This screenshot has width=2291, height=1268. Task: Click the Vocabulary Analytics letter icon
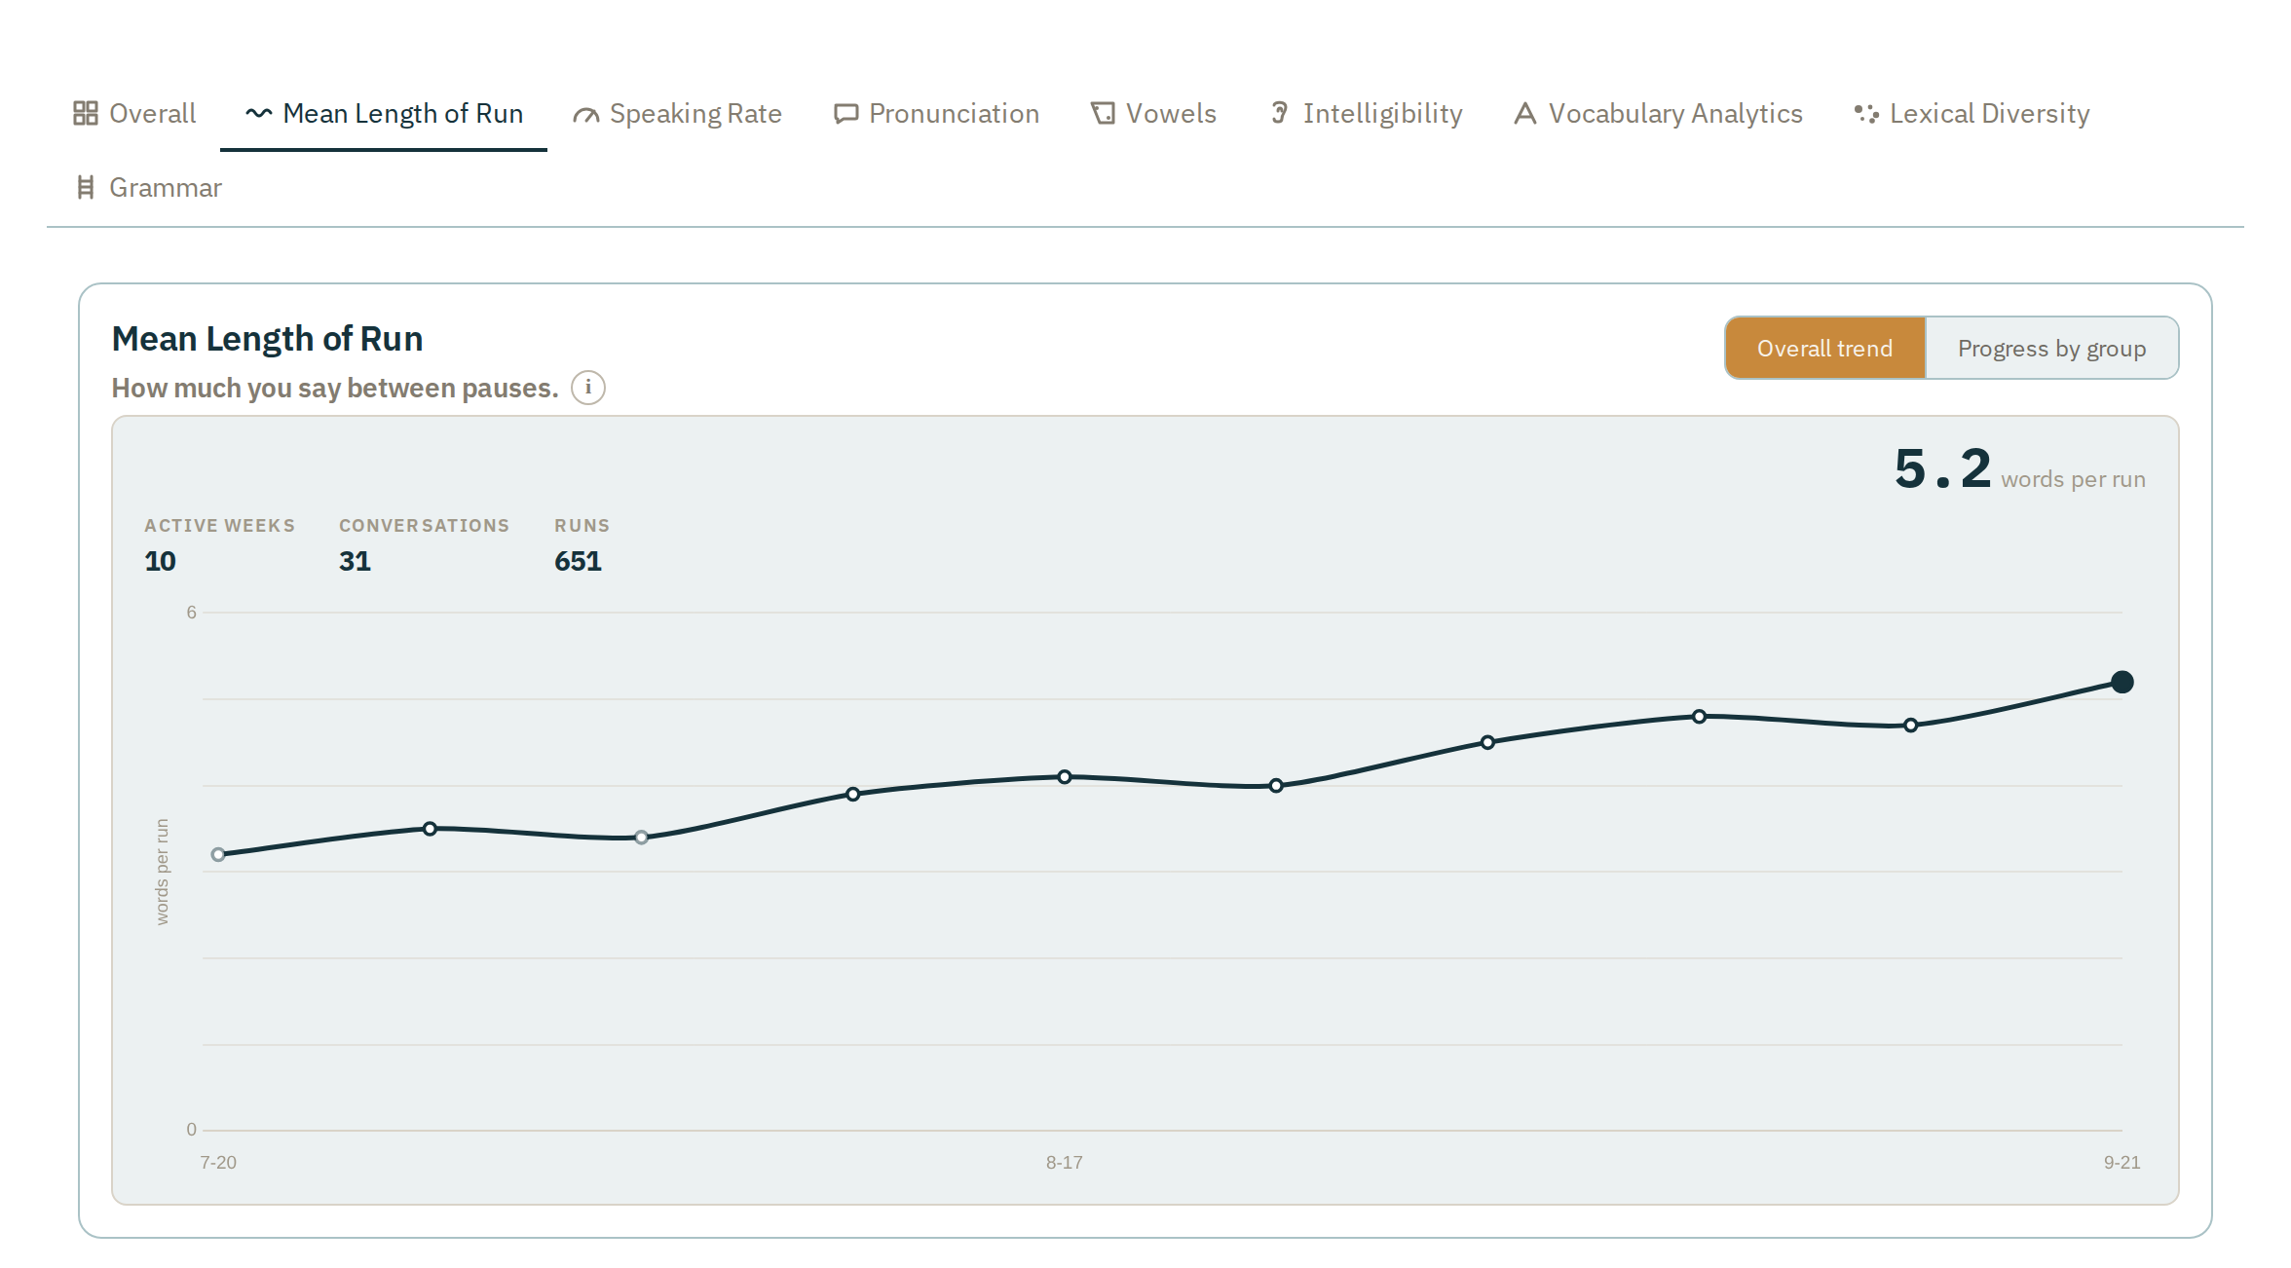1525,114
